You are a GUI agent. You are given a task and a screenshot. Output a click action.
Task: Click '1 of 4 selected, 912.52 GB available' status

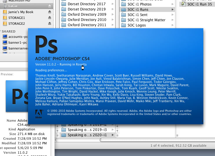click(x=178, y=146)
